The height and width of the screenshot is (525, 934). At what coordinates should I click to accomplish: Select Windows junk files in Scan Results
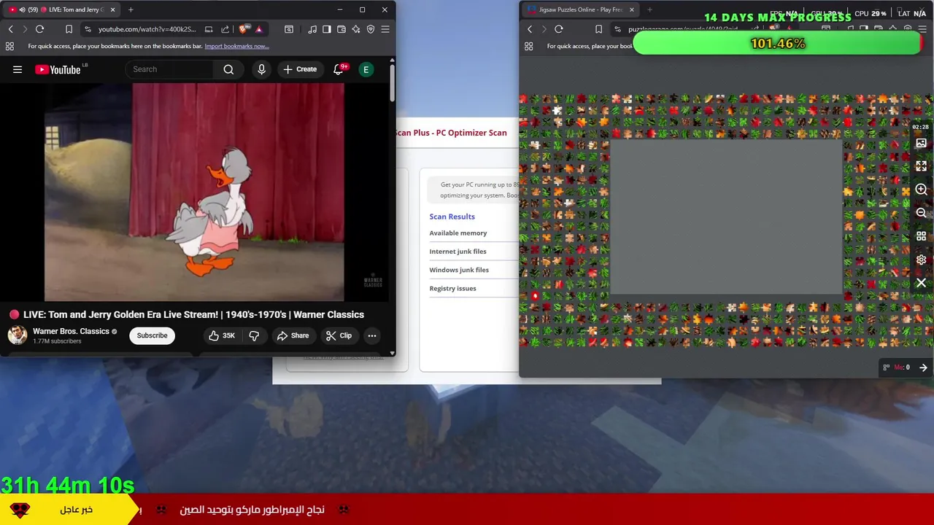coord(459,270)
